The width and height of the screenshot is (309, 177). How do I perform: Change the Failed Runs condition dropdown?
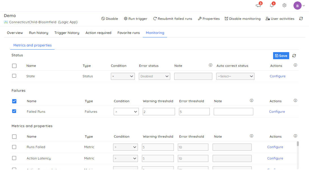(126, 111)
